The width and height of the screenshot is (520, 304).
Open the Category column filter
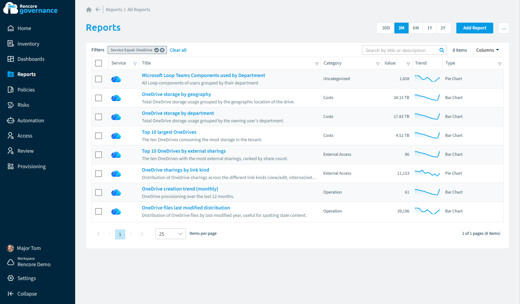pos(378,64)
